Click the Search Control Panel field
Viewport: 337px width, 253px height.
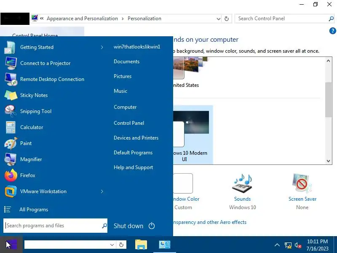click(x=281, y=19)
